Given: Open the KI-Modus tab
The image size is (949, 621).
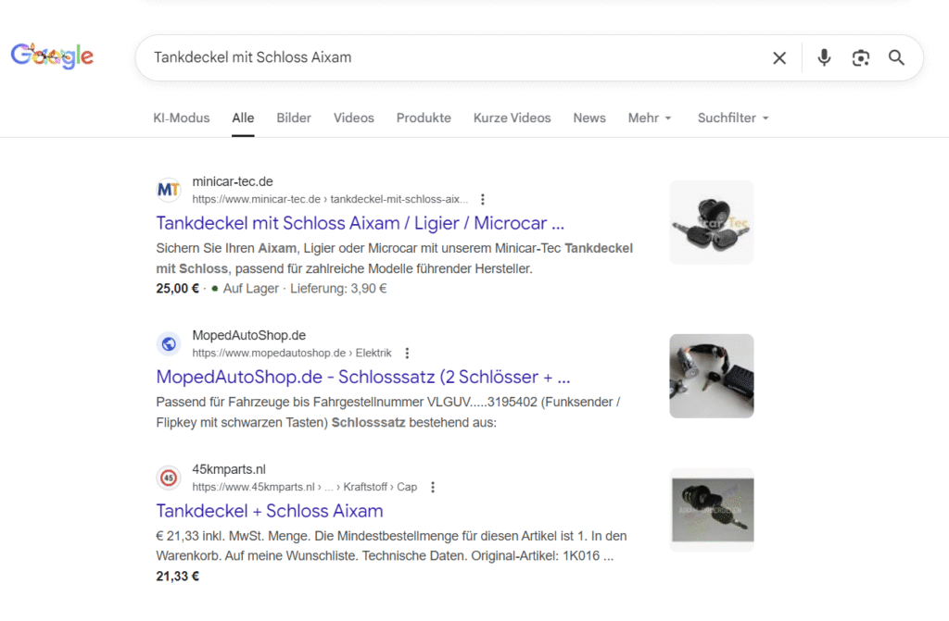Looking at the screenshot, I should click(x=181, y=118).
